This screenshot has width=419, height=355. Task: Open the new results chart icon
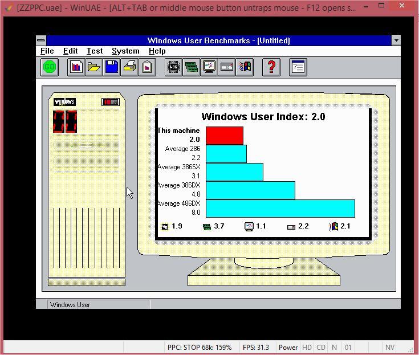76,67
